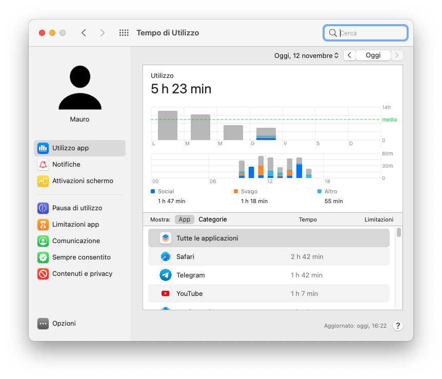Select the Telegram 1 h 42 min row
This screenshot has width=442, height=379.
pyautogui.click(x=269, y=275)
